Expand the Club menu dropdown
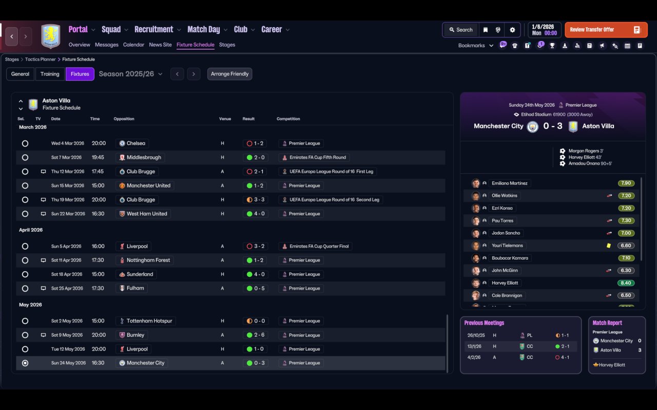Screen dimensions: 657x410 click(253, 30)
